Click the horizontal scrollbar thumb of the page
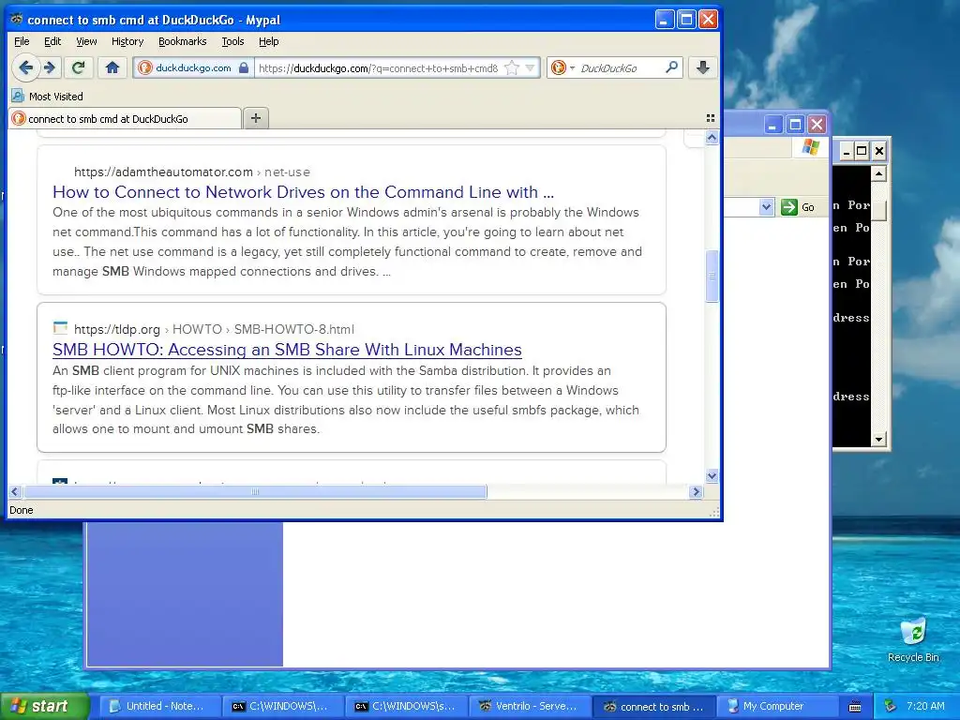 pos(255,491)
